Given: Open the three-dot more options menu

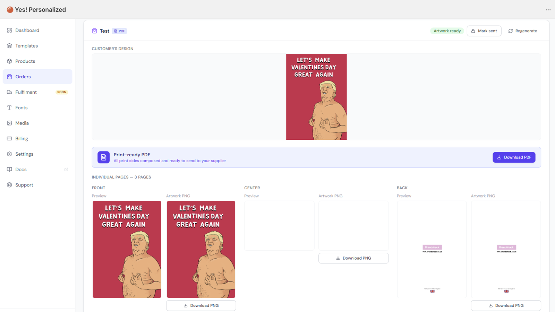Looking at the screenshot, I should tap(548, 10).
